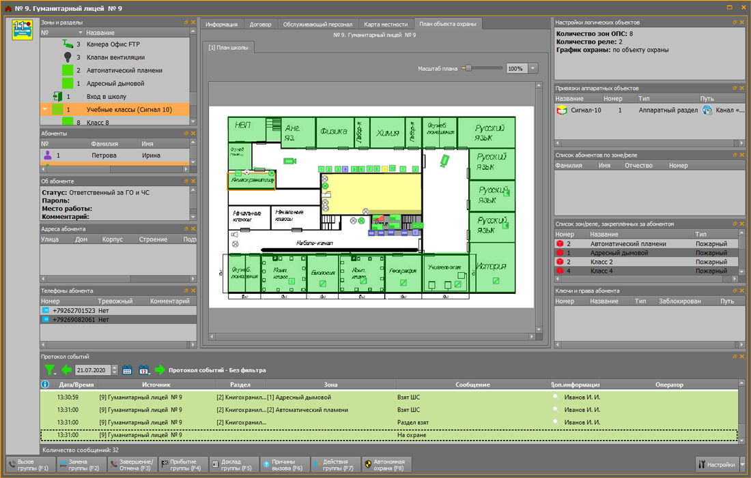Click the Сигнал-10 device icon
Screen dimensions: 751x478
point(562,109)
